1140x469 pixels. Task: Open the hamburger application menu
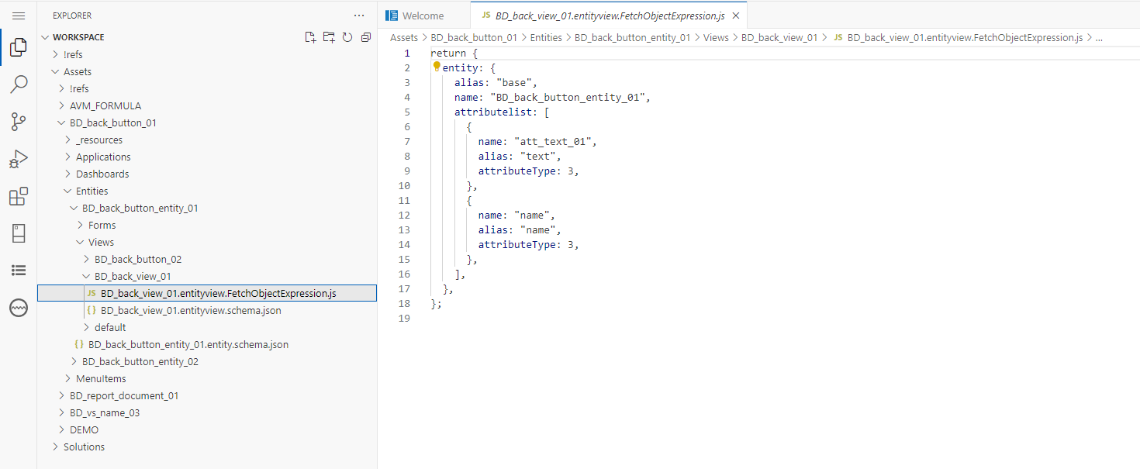pos(19,16)
